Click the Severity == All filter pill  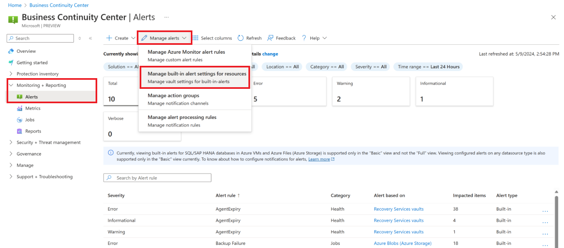(370, 67)
